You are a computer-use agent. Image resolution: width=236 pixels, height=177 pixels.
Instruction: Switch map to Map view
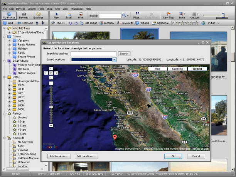pyautogui.click(x=157, y=69)
